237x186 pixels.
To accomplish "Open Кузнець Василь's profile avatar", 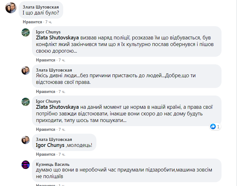I will (x=26, y=165).
